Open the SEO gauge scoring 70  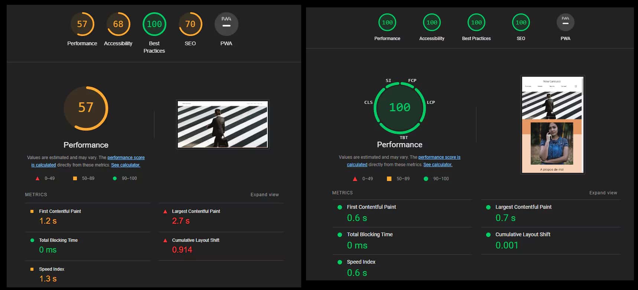190,24
